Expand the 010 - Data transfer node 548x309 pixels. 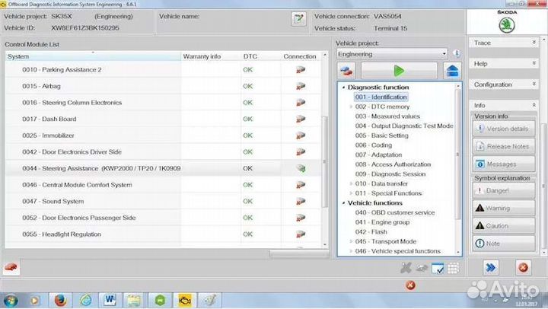click(x=351, y=183)
